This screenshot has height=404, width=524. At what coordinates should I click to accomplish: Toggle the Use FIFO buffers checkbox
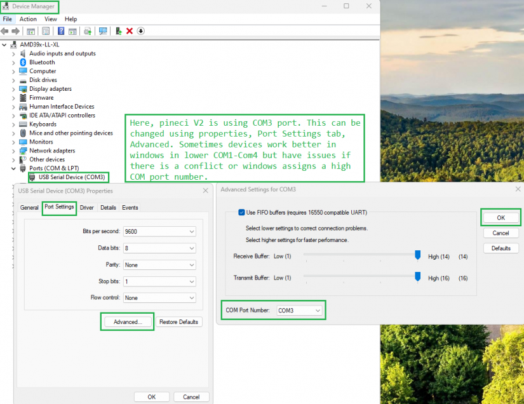point(241,212)
